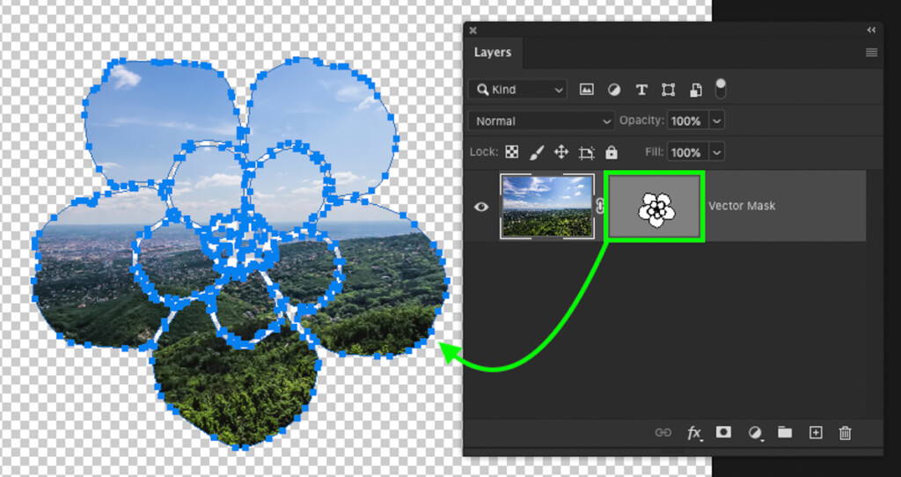Open the Normal blend mode dropdown
The height and width of the screenshot is (477, 901).
[541, 121]
